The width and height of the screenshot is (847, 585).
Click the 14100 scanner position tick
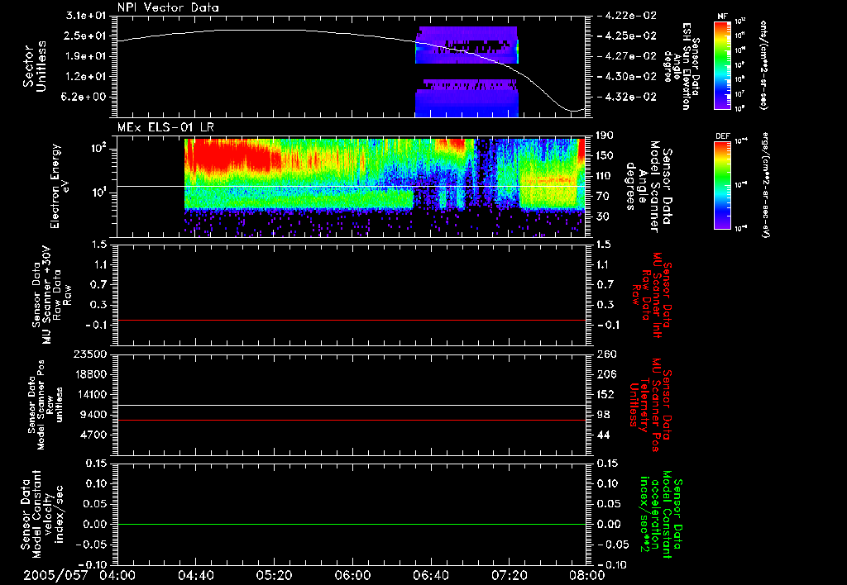click(90, 394)
